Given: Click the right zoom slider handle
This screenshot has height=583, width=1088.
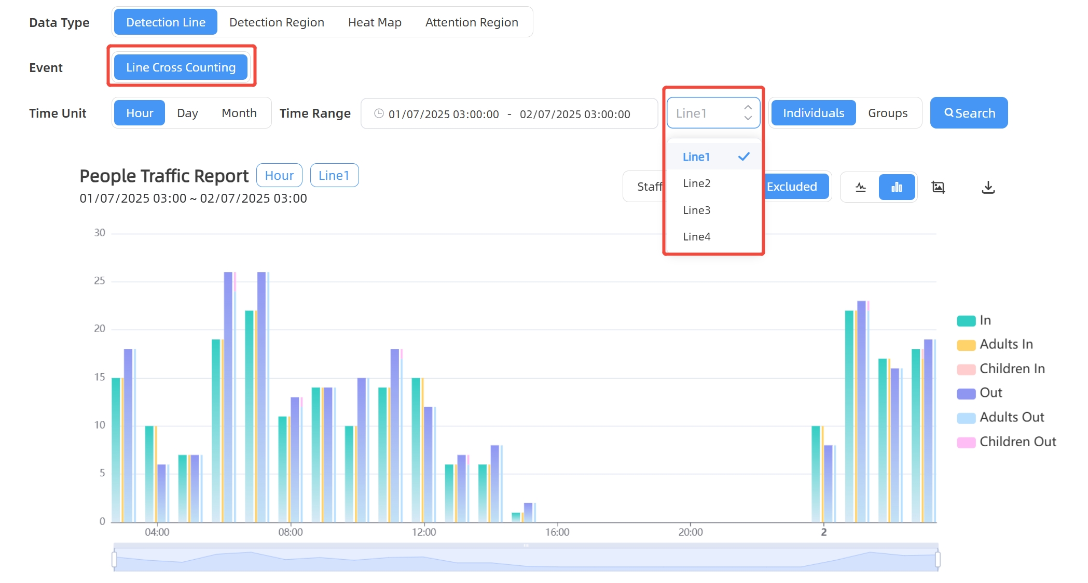Looking at the screenshot, I should [938, 560].
